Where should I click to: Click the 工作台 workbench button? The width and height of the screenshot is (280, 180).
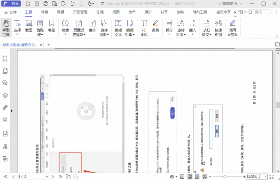tap(10, 4)
